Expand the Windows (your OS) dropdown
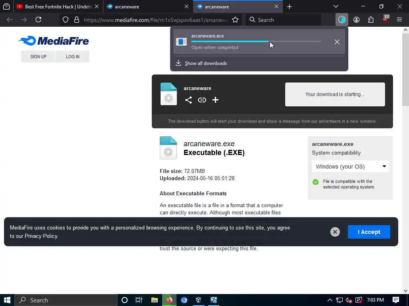The image size is (409, 306). tap(350, 167)
